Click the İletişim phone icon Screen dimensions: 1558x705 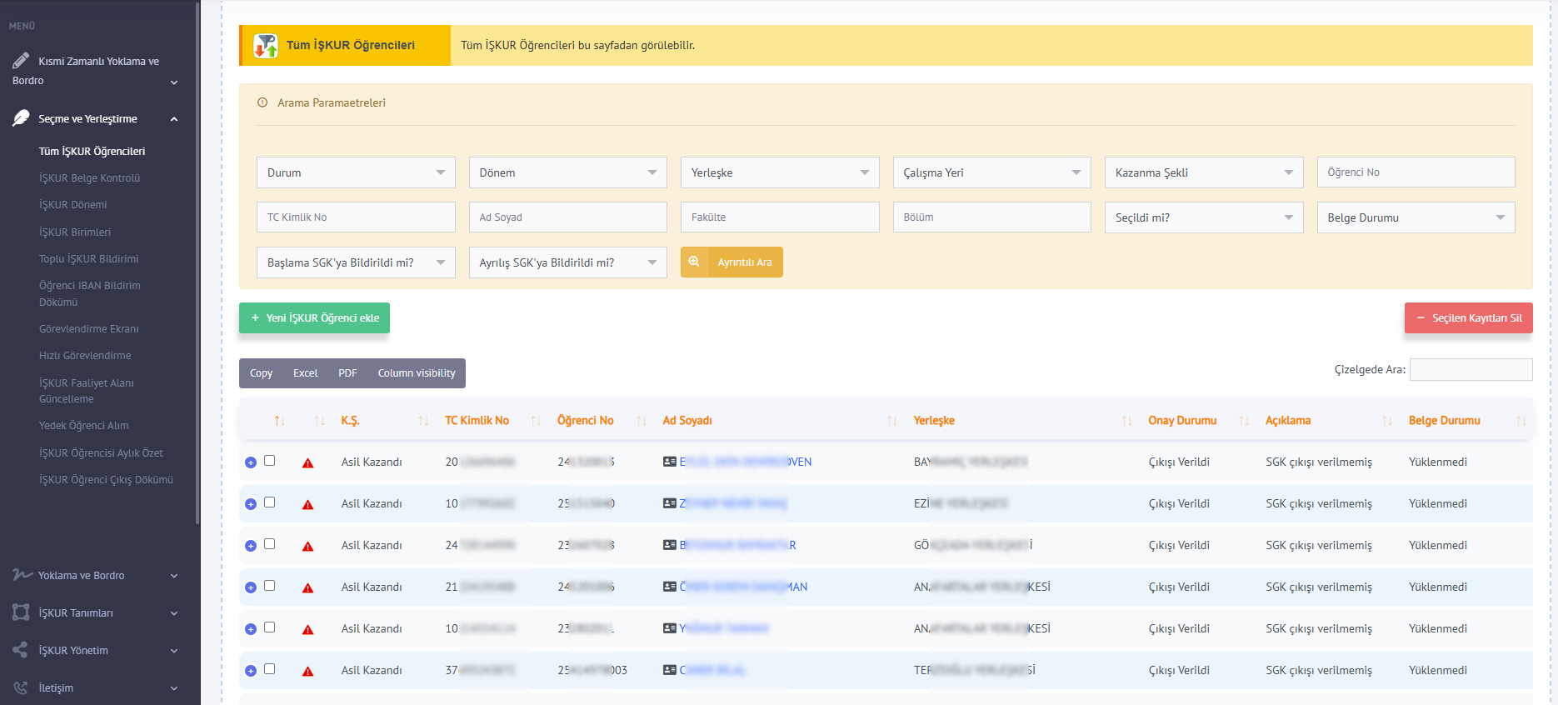tap(21, 687)
